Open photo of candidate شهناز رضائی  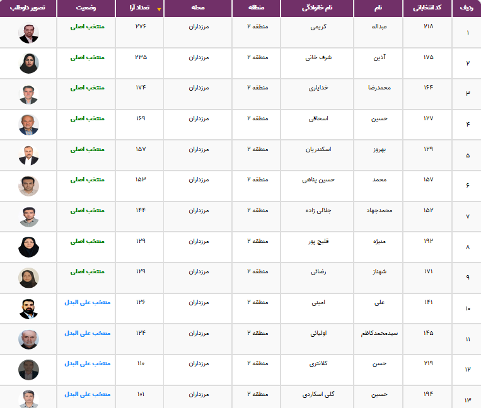tap(28, 278)
